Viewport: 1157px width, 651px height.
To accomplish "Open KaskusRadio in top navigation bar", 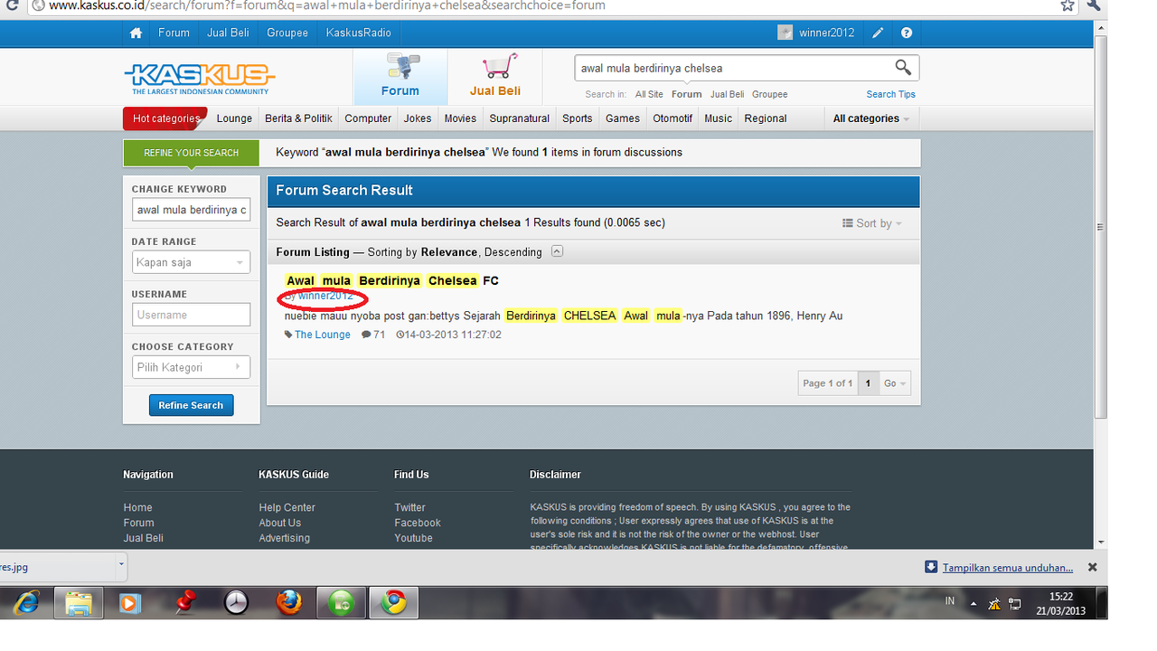I will point(358,33).
